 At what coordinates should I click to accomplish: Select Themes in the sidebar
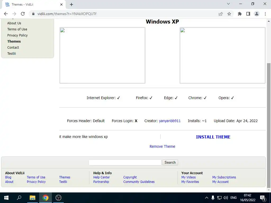click(x=14, y=41)
